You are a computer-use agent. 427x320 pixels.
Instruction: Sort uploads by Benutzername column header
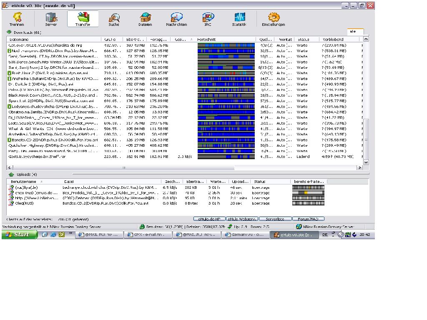point(34,182)
